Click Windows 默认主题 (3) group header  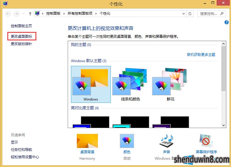tap(89, 61)
